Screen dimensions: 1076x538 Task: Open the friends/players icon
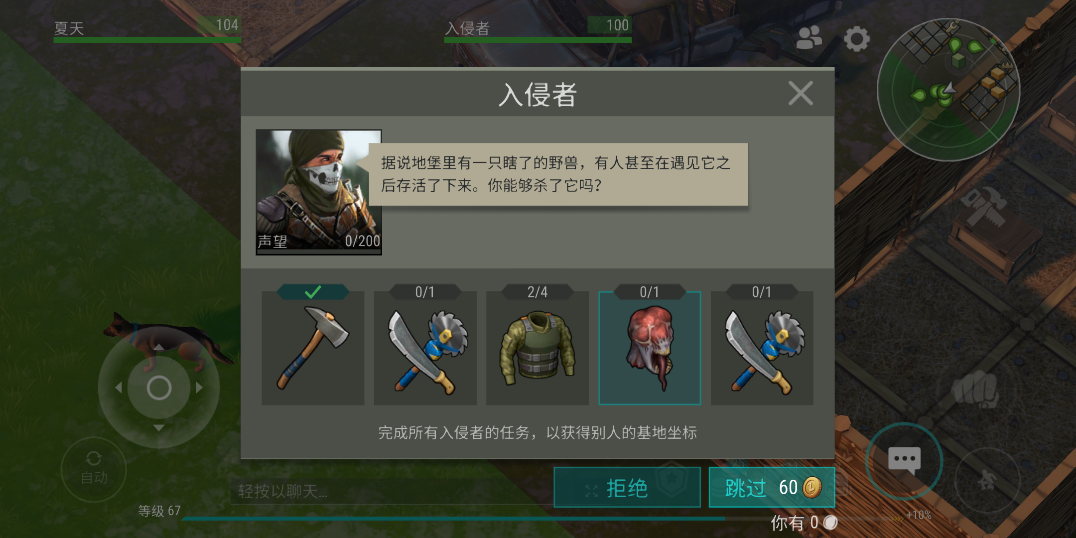[809, 38]
